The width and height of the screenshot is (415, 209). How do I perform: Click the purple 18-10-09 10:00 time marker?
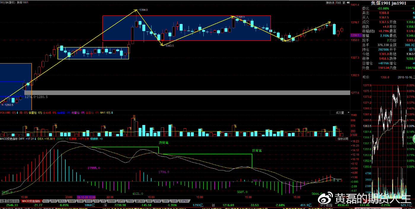tap(86, 197)
